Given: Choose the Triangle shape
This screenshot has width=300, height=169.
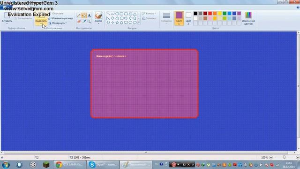Looking at the screenshot, I should (135, 14).
